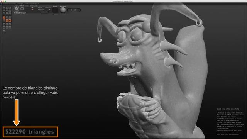247x139 pixels.
Task: Select the Grab brush tool
Action: (x=10, y=11)
